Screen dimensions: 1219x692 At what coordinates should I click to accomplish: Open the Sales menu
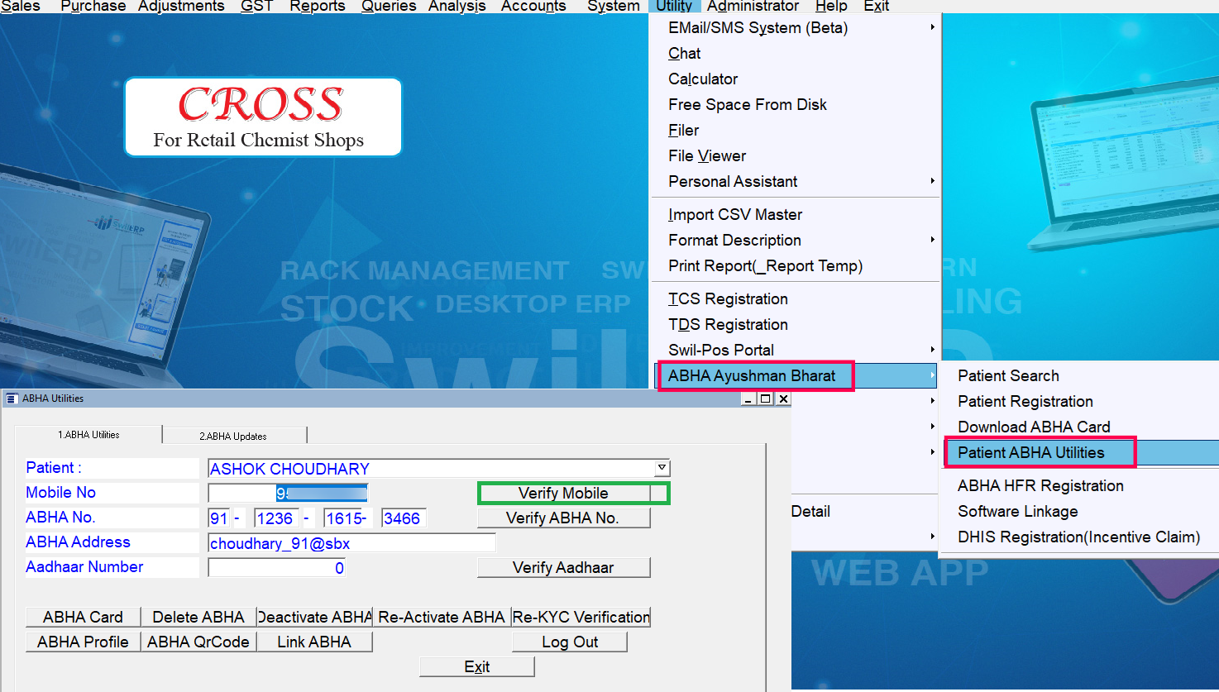[x=20, y=6]
